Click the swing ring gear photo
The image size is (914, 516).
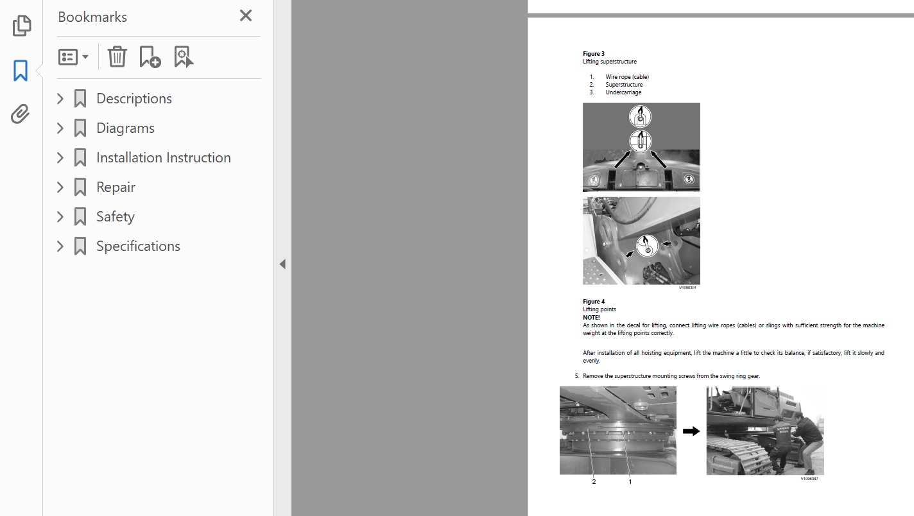(617, 430)
